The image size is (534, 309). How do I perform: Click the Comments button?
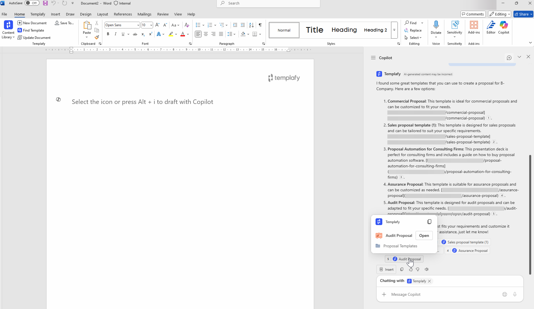click(473, 14)
